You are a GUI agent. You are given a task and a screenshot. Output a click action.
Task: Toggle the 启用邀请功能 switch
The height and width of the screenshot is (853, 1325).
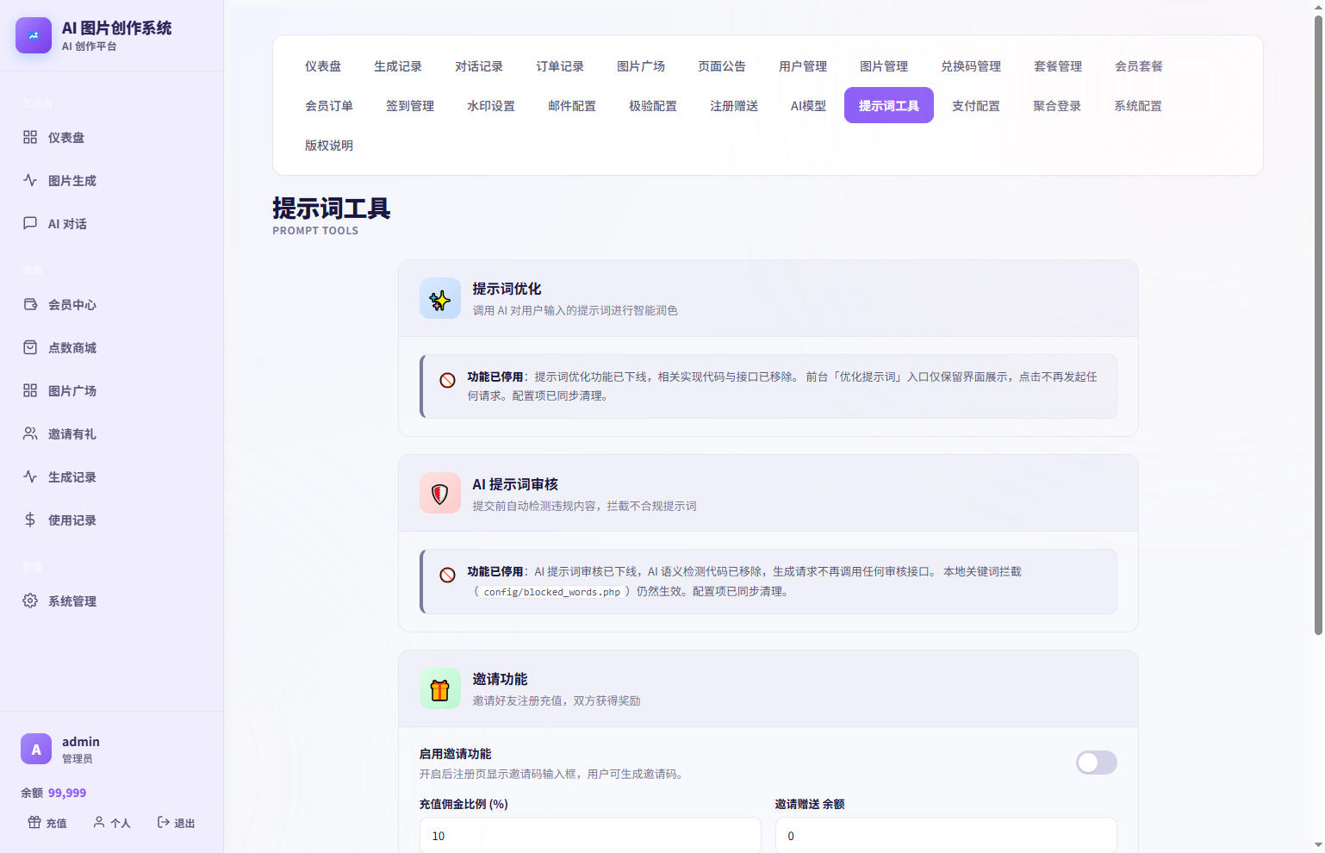point(1096,763)
